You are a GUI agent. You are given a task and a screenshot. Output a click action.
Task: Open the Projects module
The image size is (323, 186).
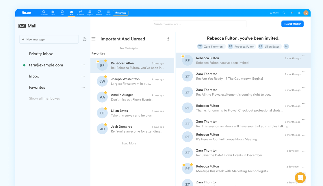tap(90, 13)
